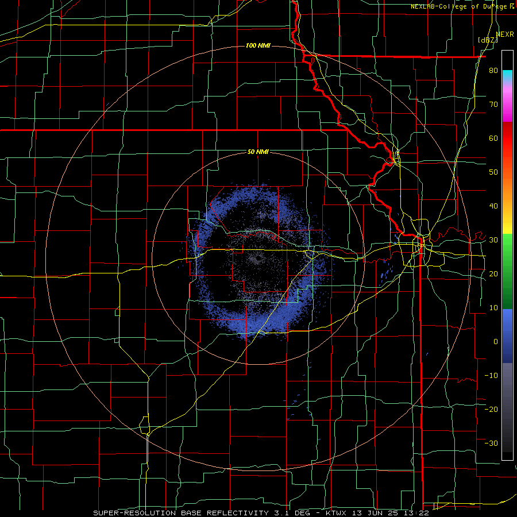This screenshot has width=517, height=517.
Task: Click the "100 NMI" range ring label
Action: point(258,45)
